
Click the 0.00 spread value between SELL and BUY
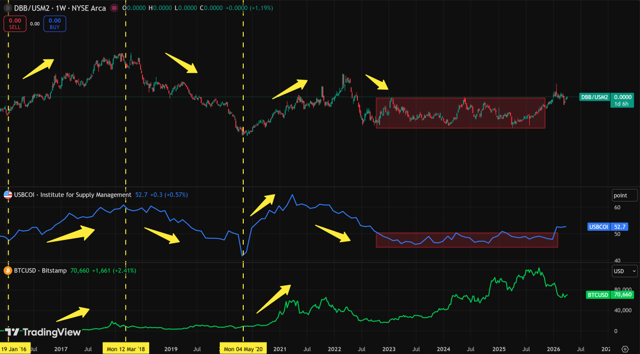click(35, 24)
